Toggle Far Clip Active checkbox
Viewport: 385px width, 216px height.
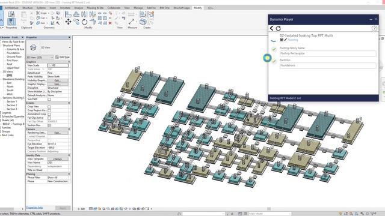click(49, 118)
